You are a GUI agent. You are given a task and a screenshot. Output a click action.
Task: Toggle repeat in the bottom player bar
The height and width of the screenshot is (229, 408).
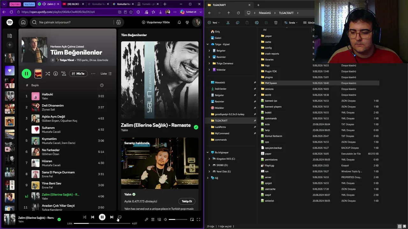120,217
